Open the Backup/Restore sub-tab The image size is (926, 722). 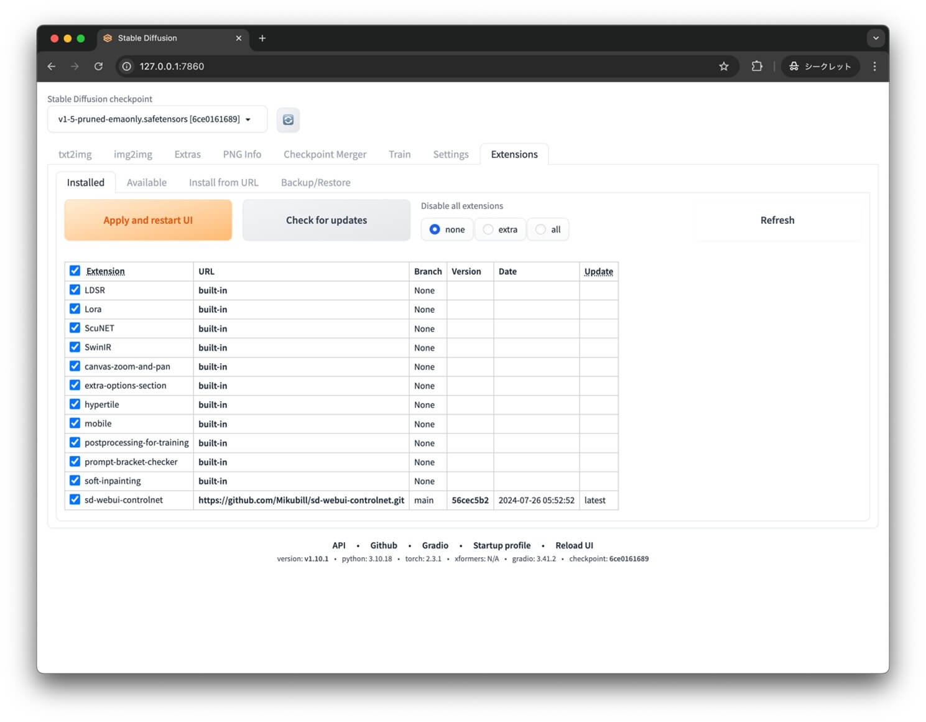click(x=315, y=182)
